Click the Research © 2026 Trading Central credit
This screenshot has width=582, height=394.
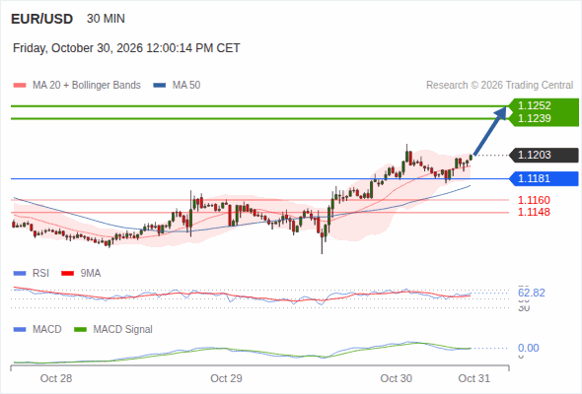point(499,86)
